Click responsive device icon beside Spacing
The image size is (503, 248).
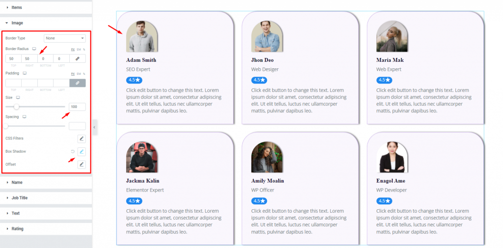pyautogui.click(x=25, y=117)
